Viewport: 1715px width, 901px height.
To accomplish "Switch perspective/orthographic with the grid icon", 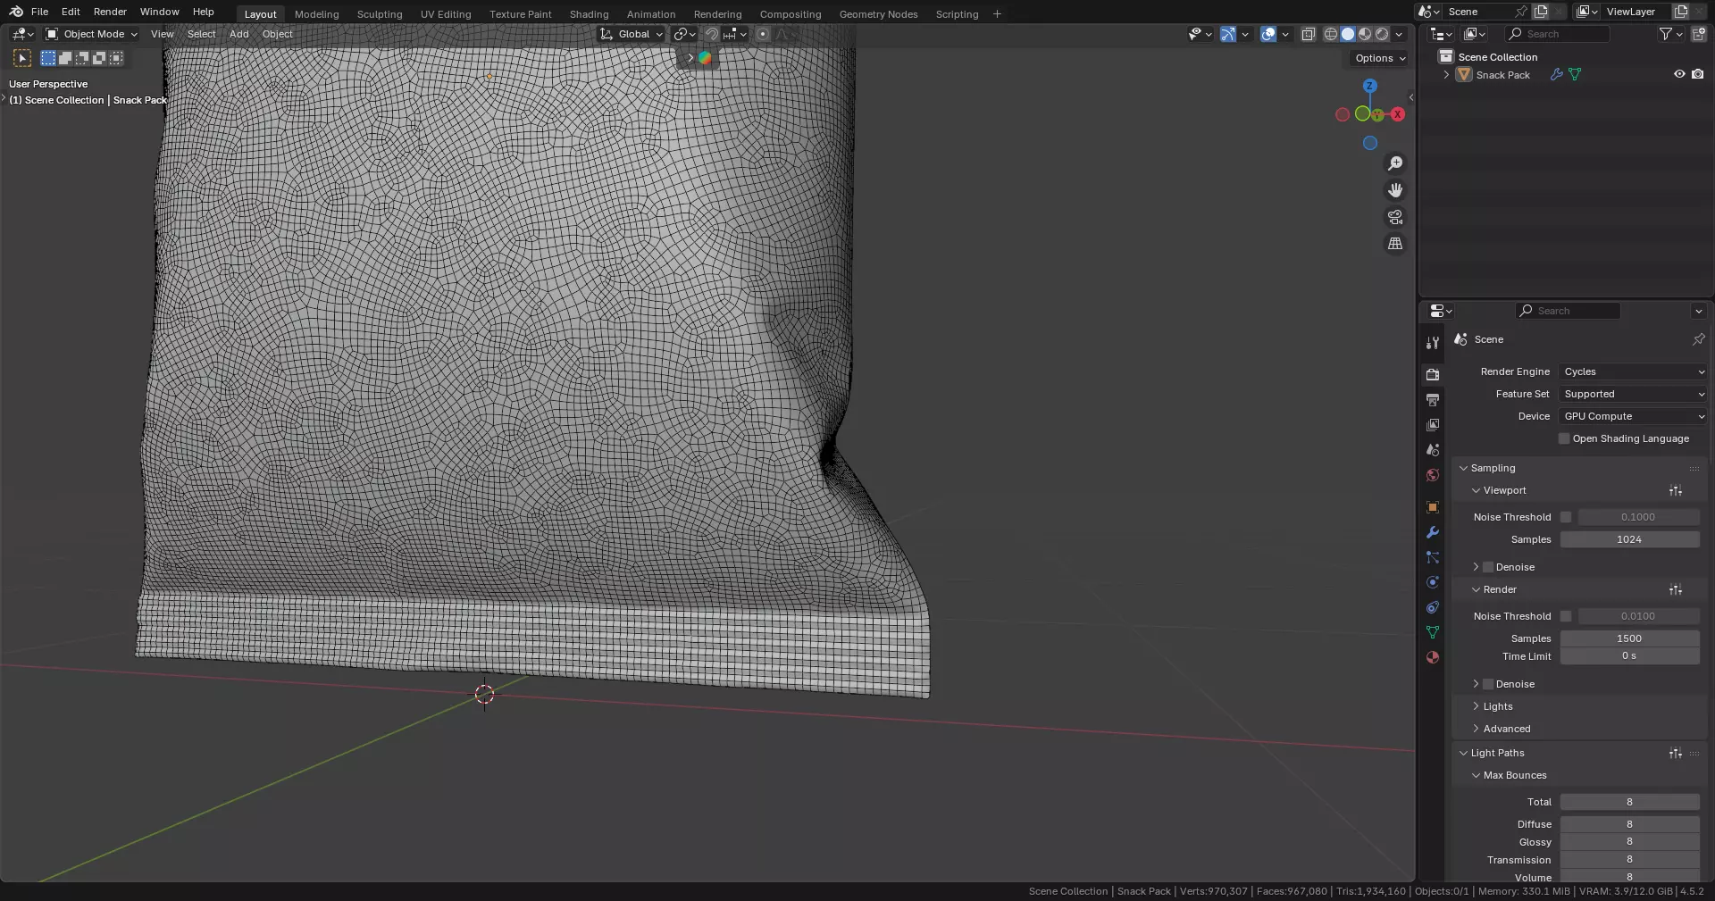I will coord(1395,244).
